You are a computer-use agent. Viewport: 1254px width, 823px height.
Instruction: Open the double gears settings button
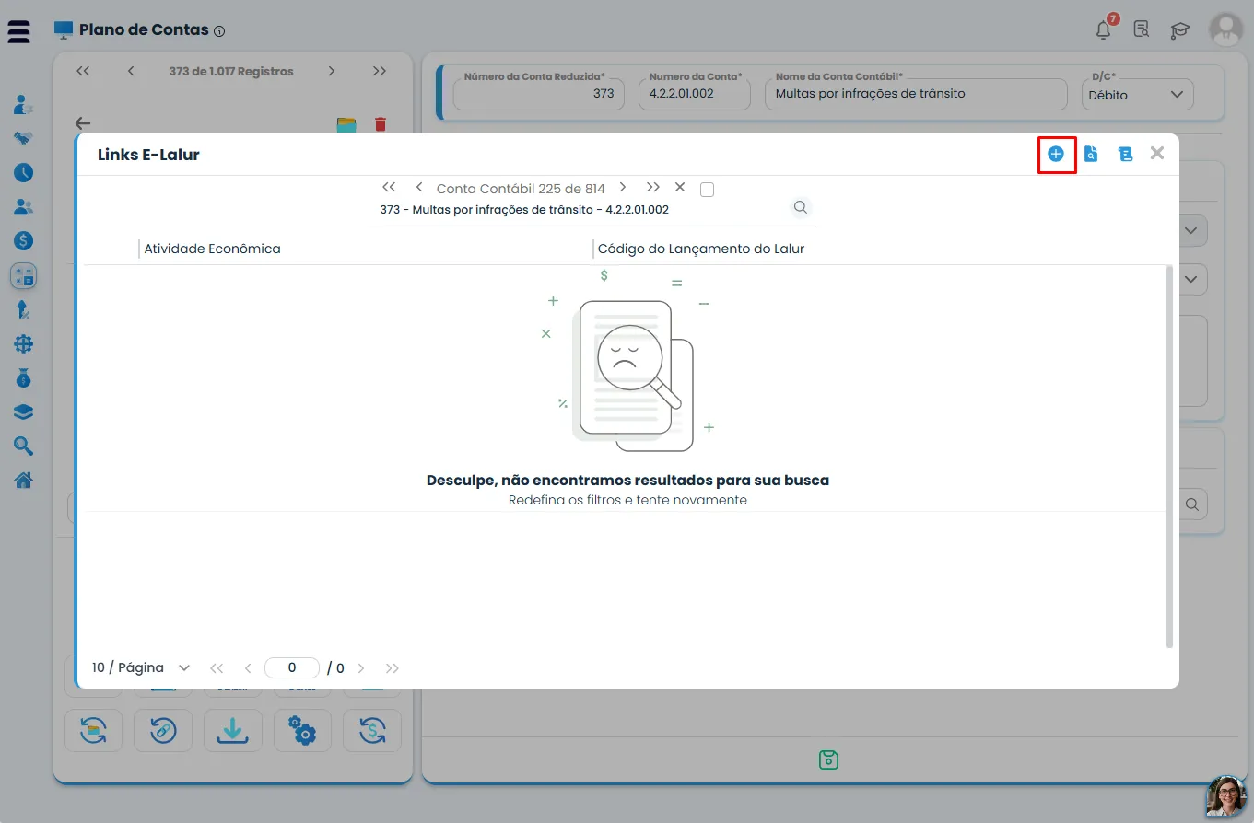[x=302, y=731]
